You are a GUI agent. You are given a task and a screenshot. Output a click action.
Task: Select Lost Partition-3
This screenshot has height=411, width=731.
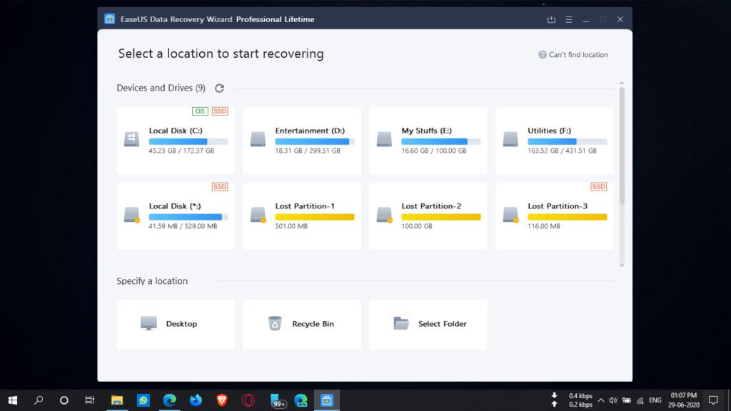click(x=554, y=215)
